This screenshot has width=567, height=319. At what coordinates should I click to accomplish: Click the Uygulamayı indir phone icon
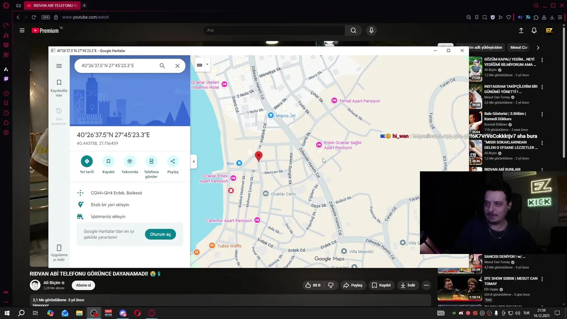coord(59,248)
